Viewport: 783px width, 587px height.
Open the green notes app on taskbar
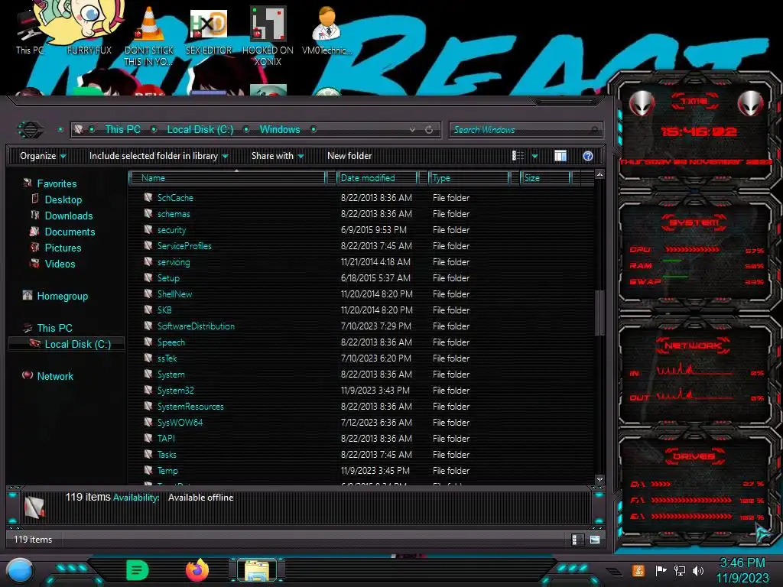point(138,570)
